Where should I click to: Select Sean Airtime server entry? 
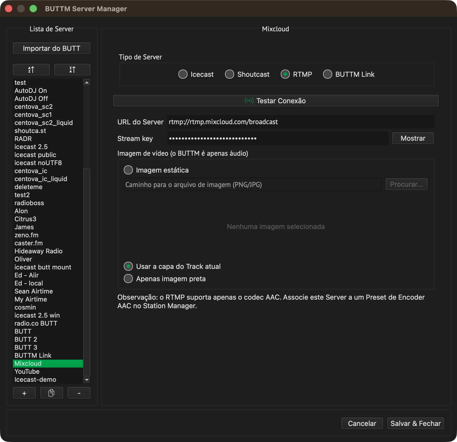tap(48, 291)
